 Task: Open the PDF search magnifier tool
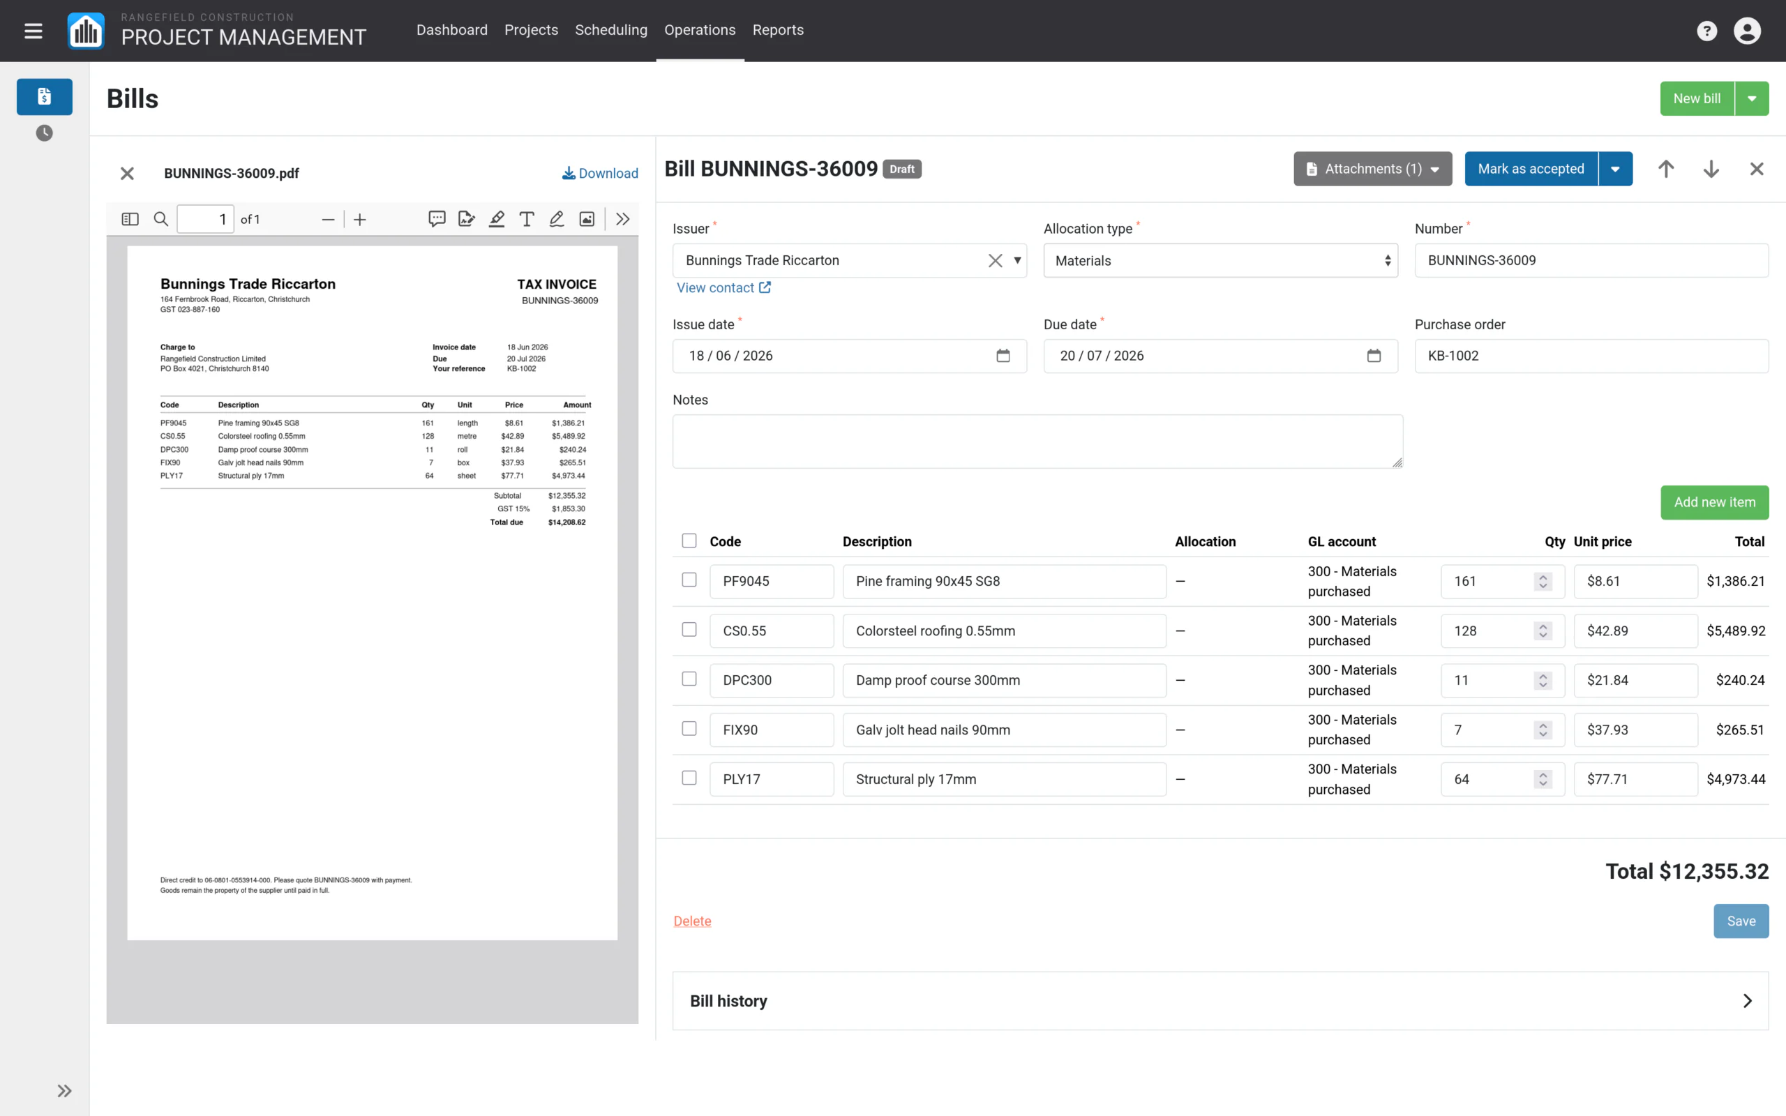161,219
